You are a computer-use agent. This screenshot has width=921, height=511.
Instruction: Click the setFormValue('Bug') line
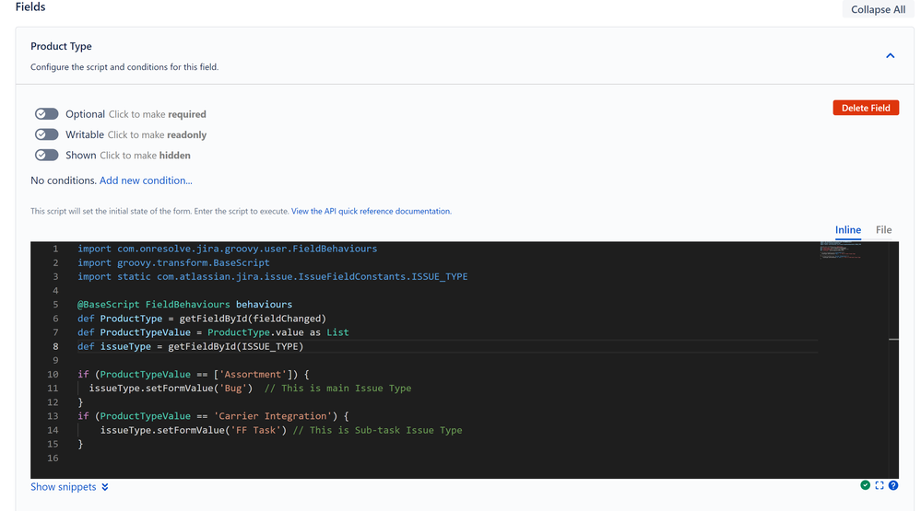click(x=171, y=389)
